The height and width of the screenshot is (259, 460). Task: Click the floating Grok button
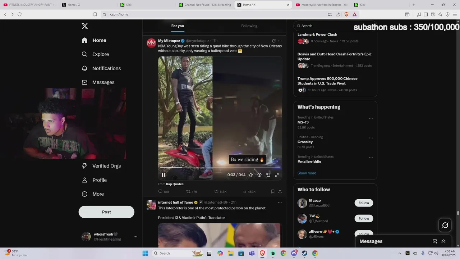coord(445,225)
